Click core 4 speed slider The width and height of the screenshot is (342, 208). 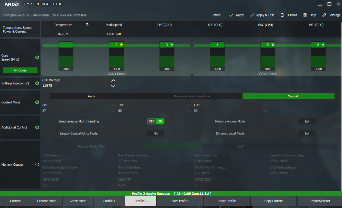pos(217,56)
